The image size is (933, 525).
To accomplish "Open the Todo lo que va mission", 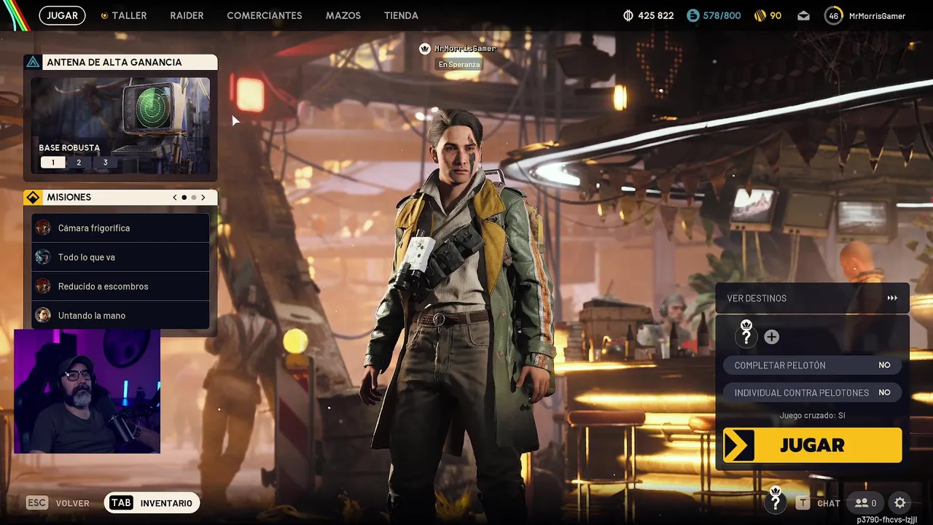I will [x=120, y=257].
